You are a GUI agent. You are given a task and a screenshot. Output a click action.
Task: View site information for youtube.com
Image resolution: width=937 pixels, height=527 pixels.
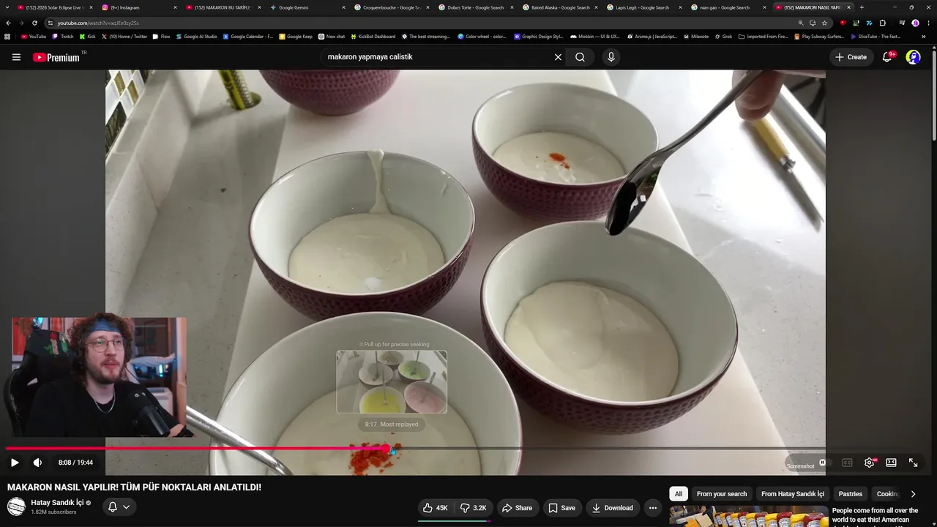click(50, 23)
